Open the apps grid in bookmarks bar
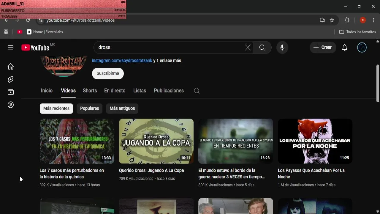Screen dimensions: 380x214 point(6,32)
